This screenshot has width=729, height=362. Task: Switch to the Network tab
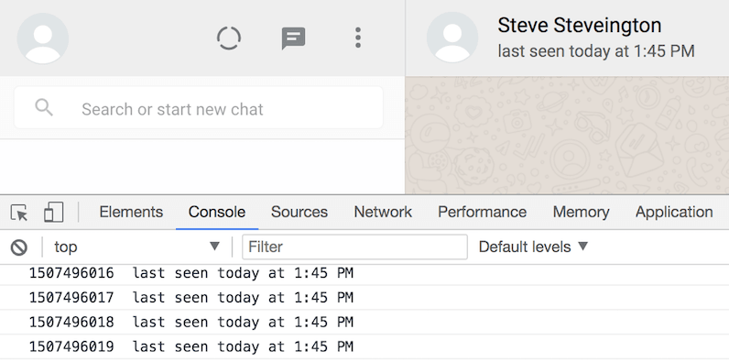pos(383,213)
